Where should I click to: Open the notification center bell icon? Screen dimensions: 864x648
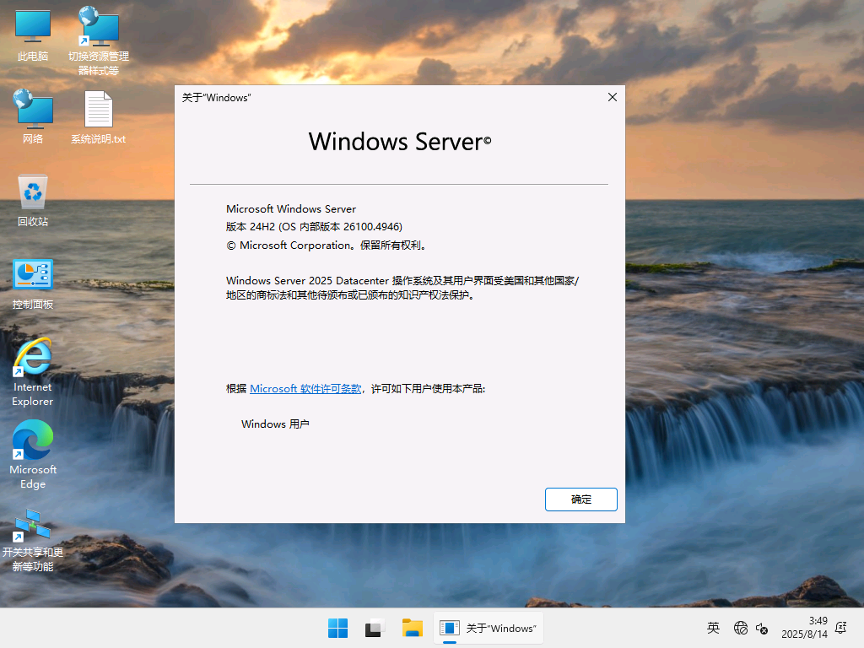click(841, 628)
